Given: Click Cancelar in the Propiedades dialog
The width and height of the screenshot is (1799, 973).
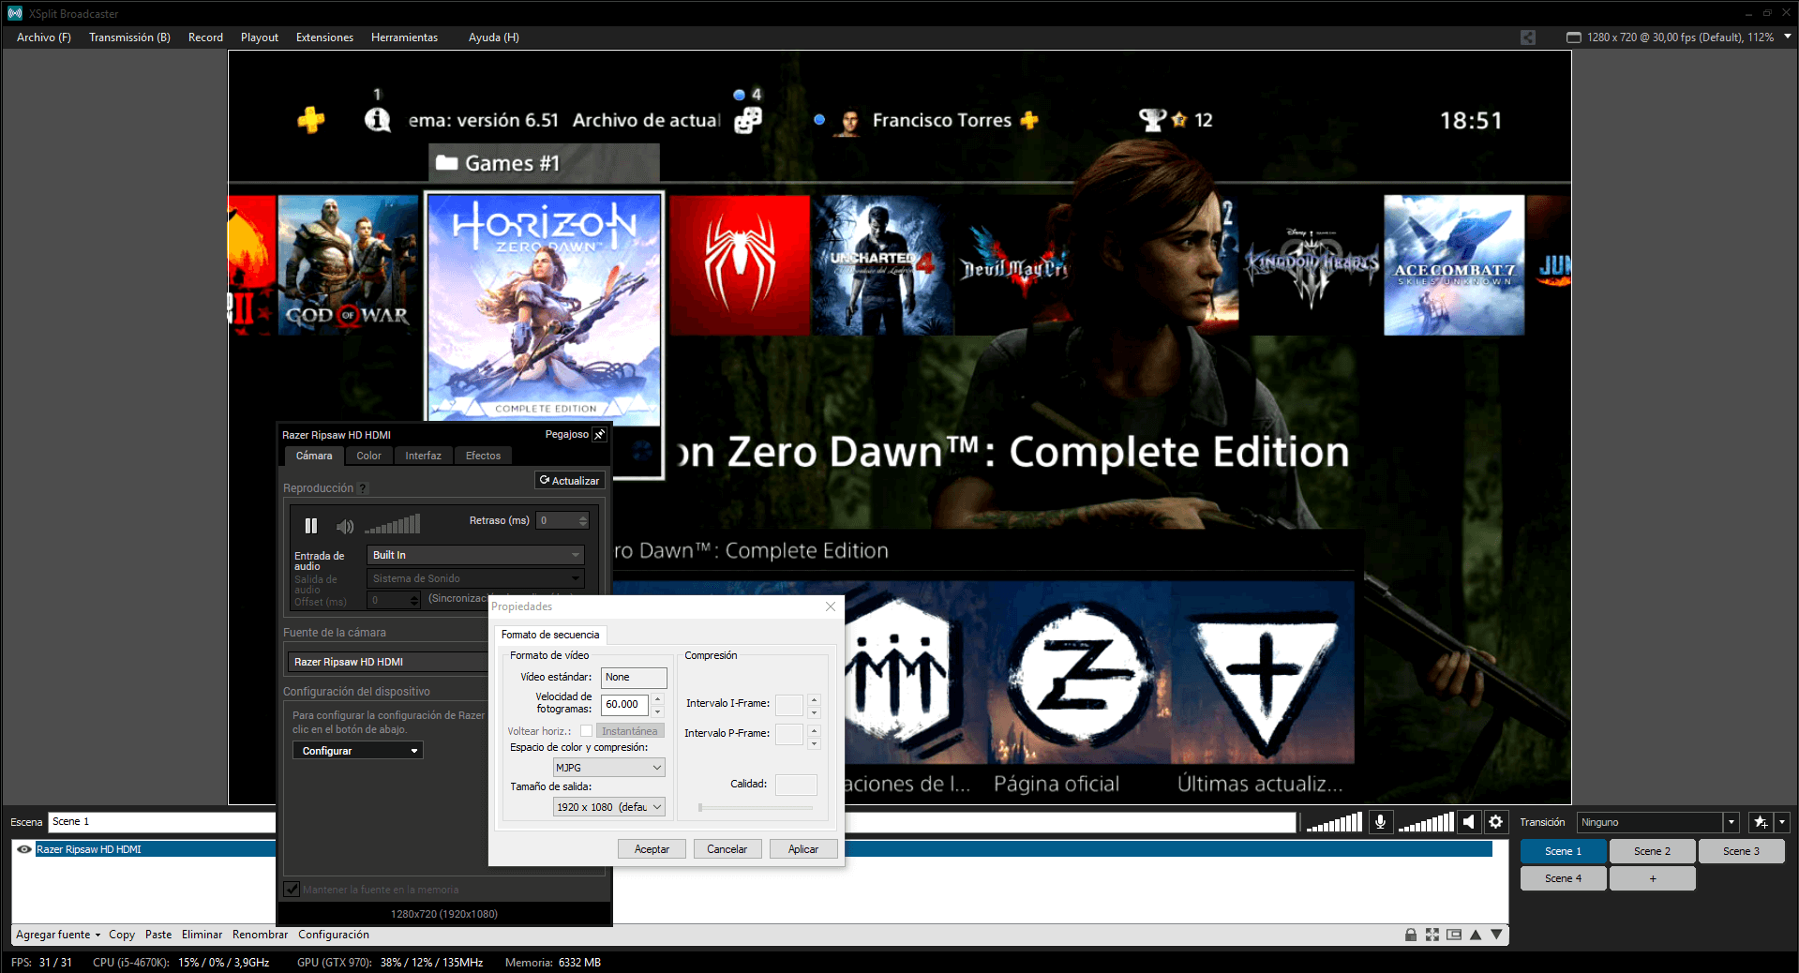Looking at the screenshot, I should [727, 849].
